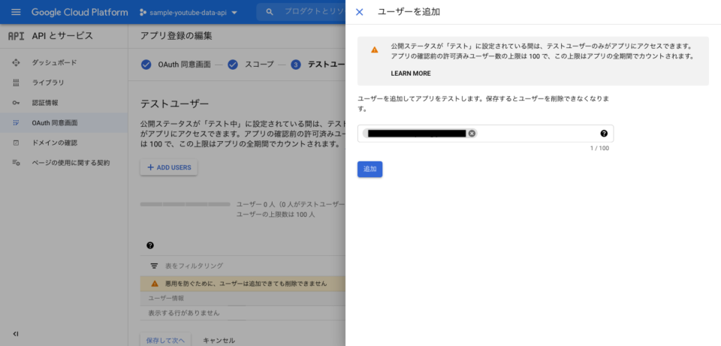Open the hamburger navigation menu
The image size is (721, 346).
16,12
